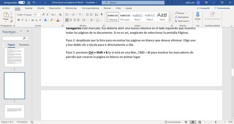Image resolution: width=234 pixels, height=124 pixels.
Task: Open the Seleccionar dropdown
Action: pyautogui.click(x=183, y=21)
